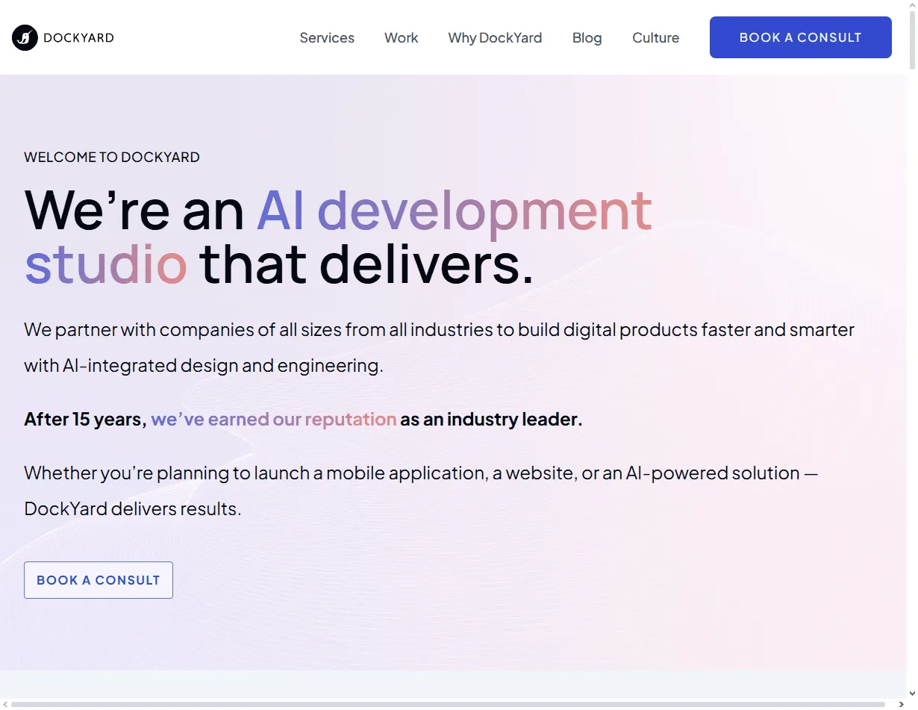Click the DOCKYARD wordmark text in header
This screenshot has height=710, width=918.
pyautogui.click(x=79, y=37)
